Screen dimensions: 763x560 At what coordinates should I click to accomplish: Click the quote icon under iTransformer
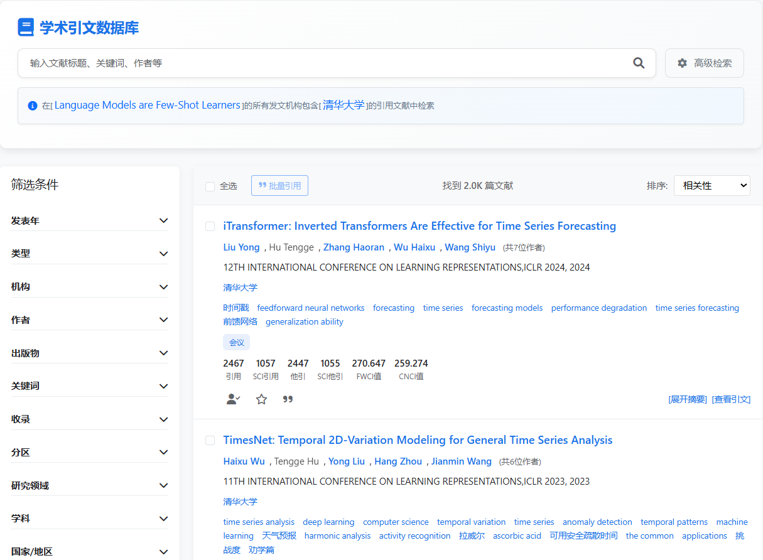coord(288,399)
